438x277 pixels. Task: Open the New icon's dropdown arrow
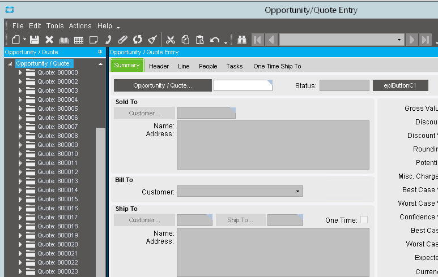click(24, 40)
